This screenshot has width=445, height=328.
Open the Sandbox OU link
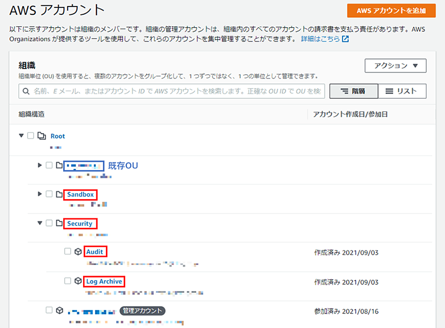coord(80,195)
